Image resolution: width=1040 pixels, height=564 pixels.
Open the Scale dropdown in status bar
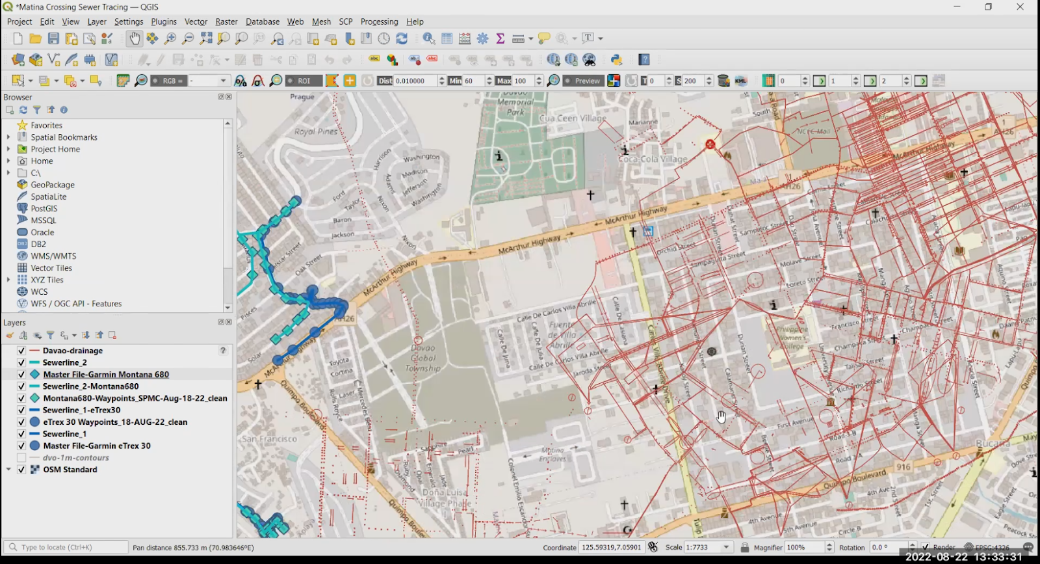727,547
